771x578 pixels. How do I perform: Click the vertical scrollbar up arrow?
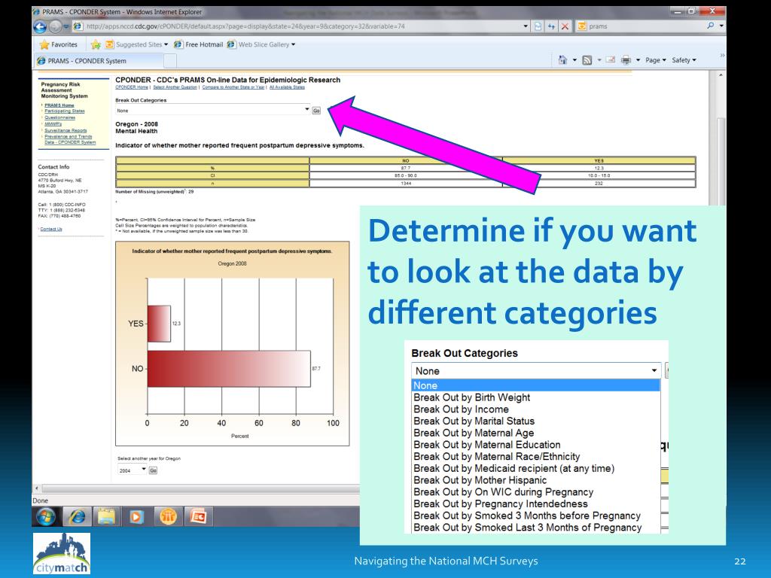point(721,75)
